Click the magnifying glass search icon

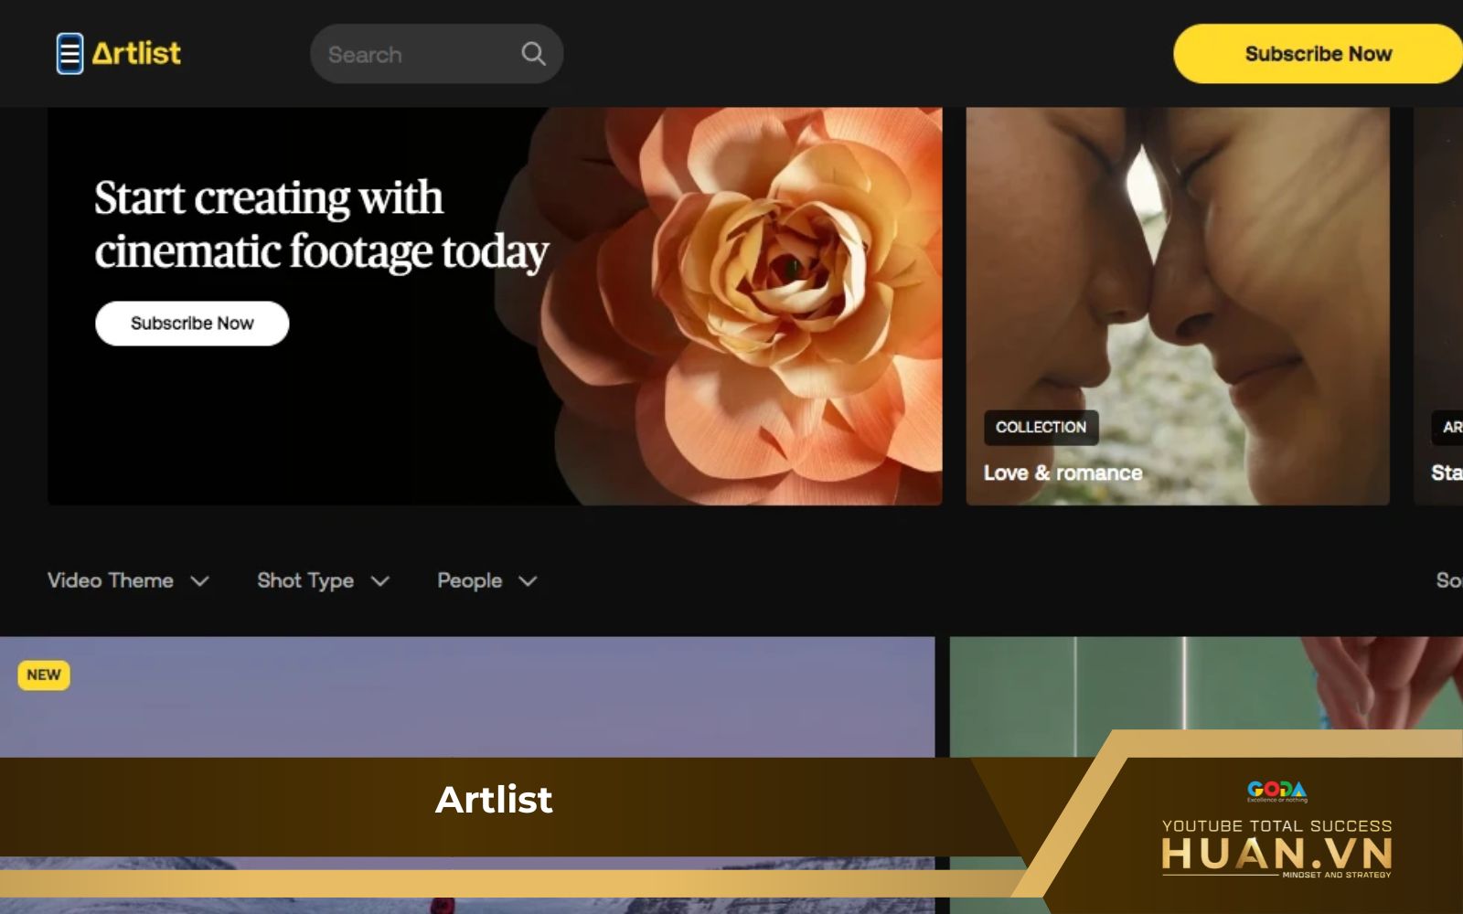[533, 54]
